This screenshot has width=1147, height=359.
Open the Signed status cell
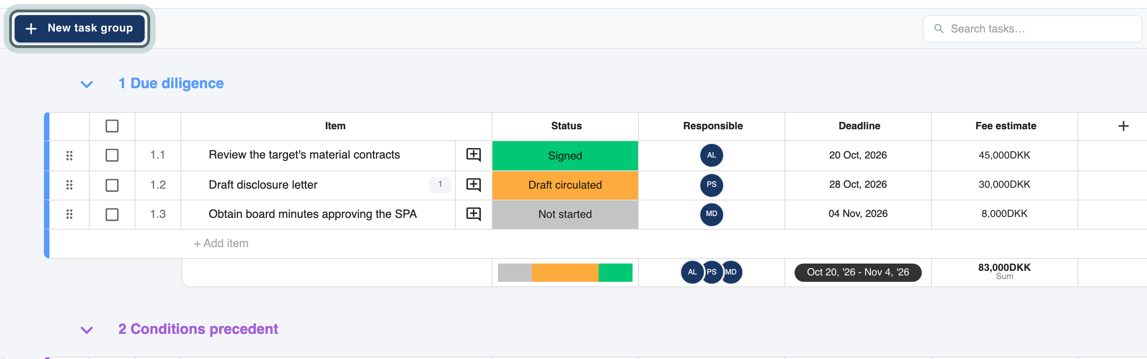pos(565,156)
